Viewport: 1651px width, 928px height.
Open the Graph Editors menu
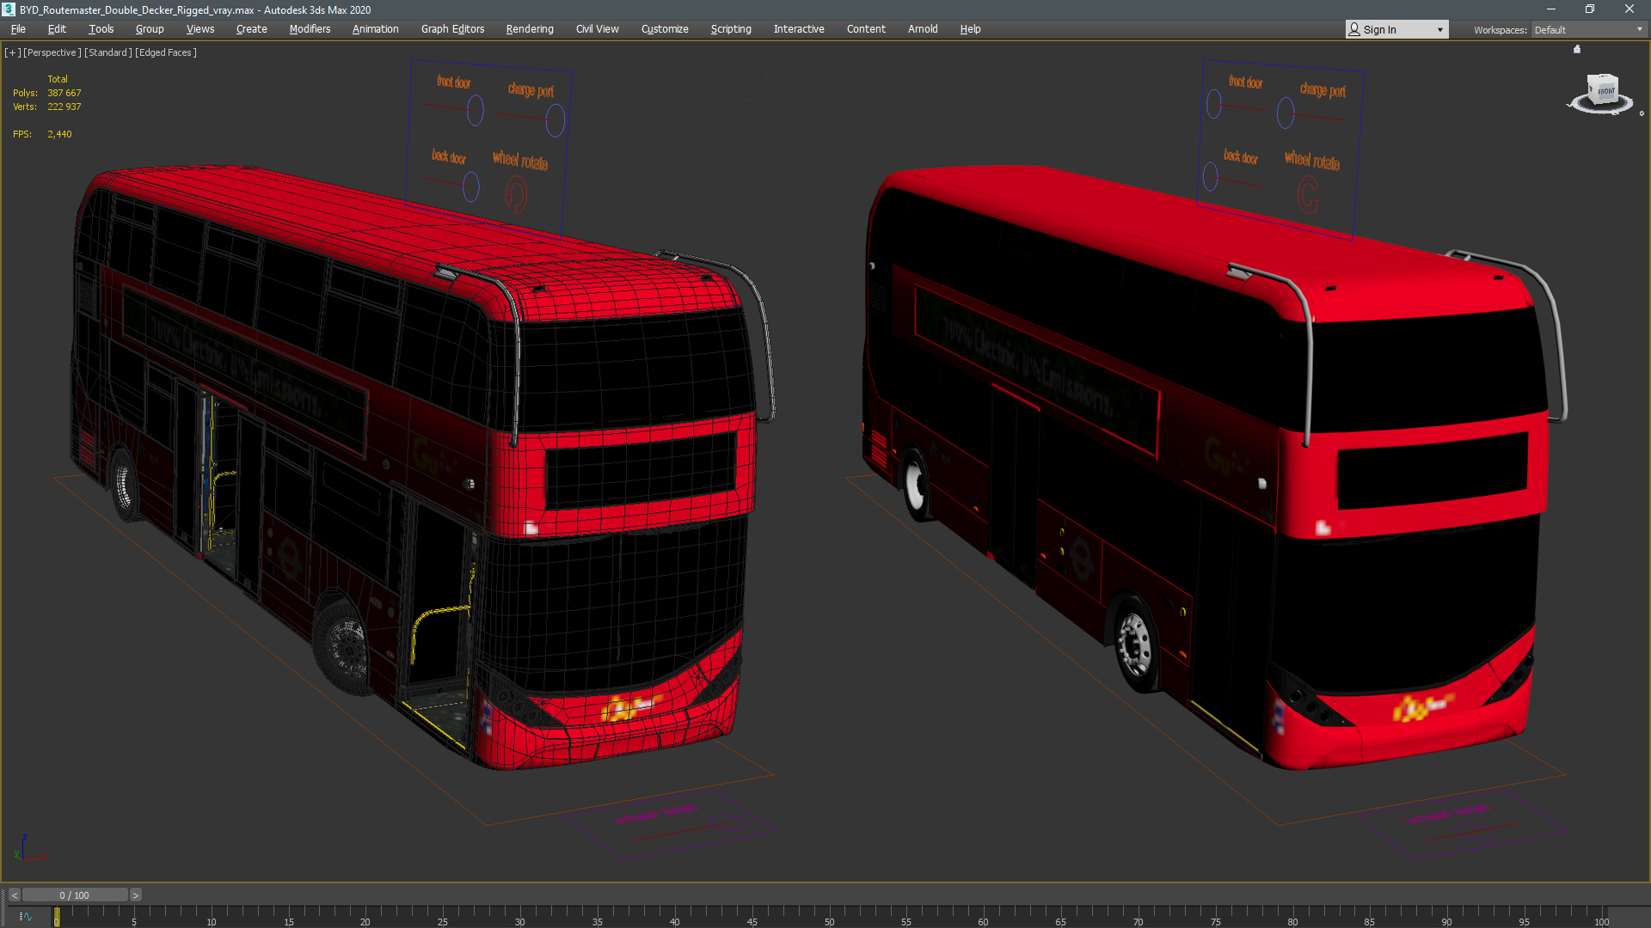click(452, 29)
